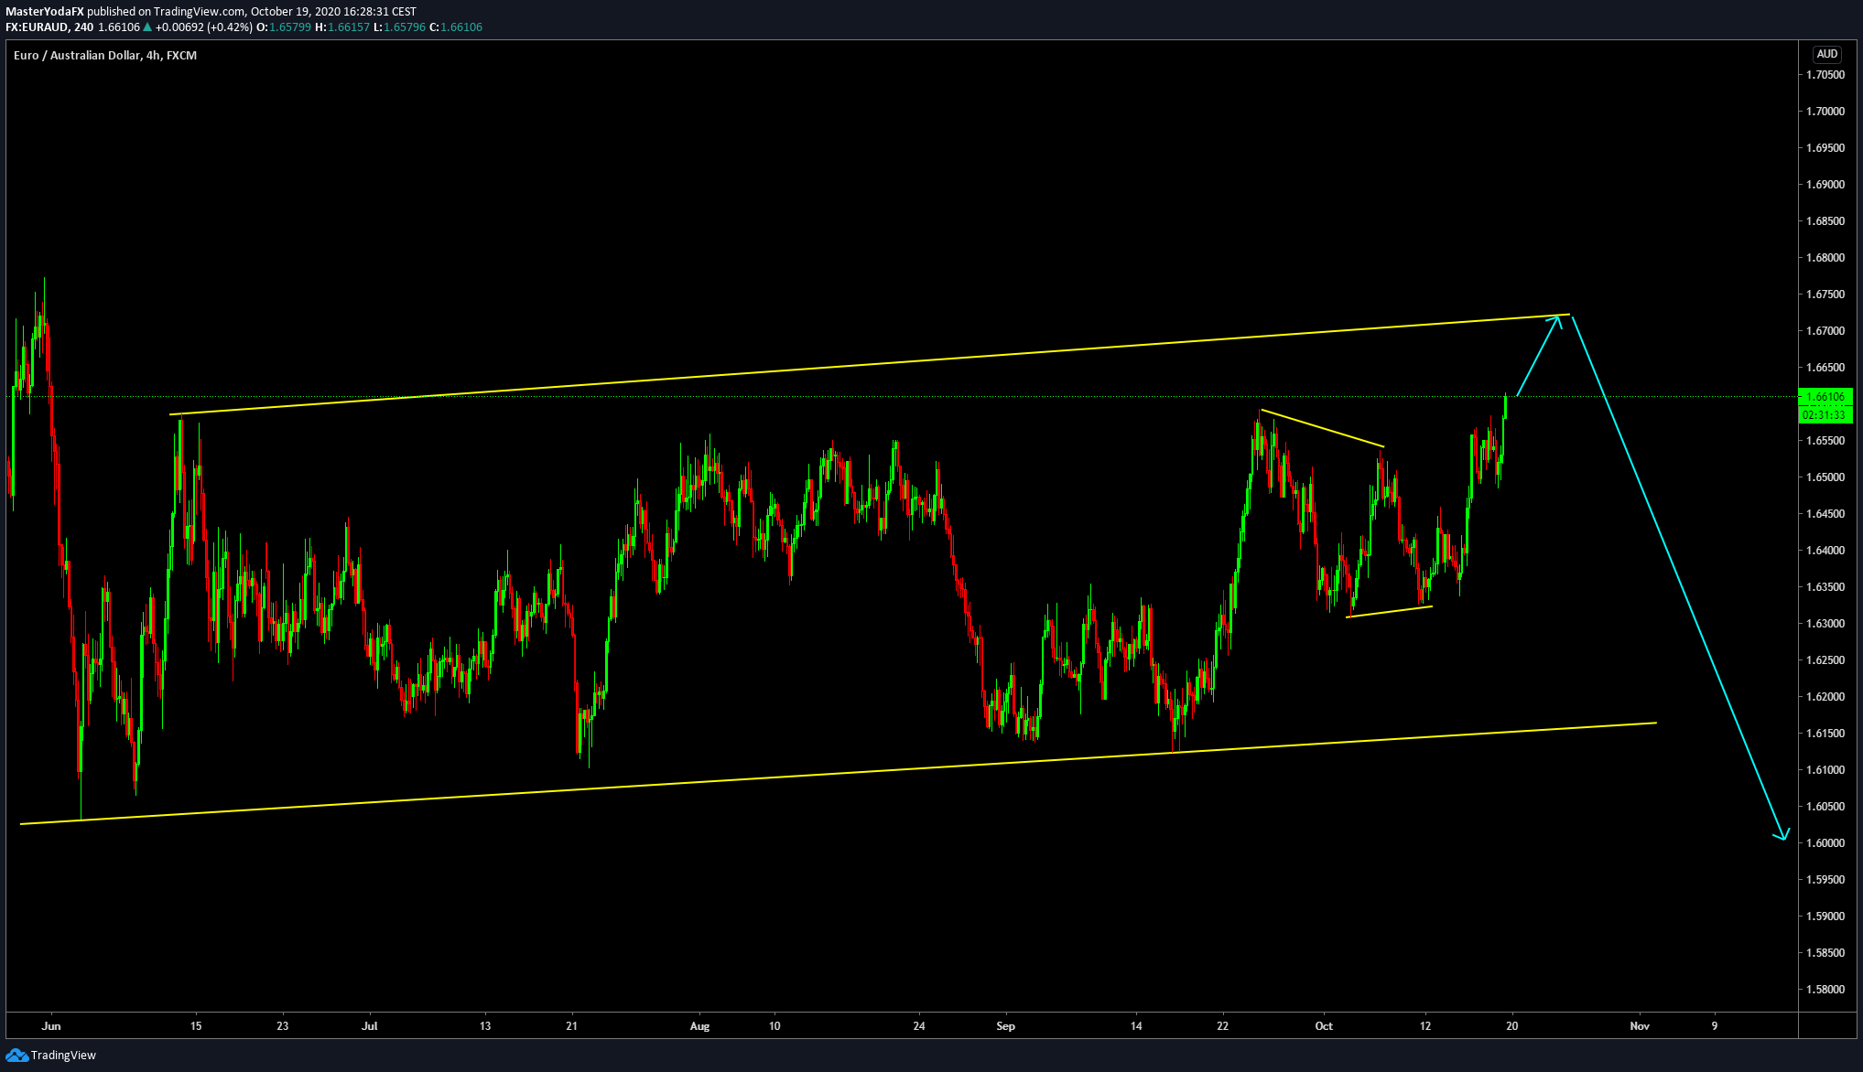
Task: Open the TradingView wordmark link at bottom
Action: (63, 1056)
